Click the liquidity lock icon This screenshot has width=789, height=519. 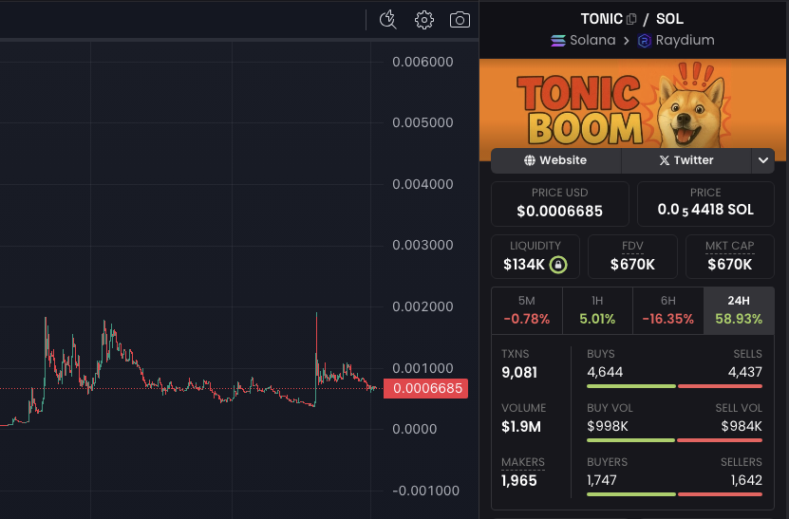pos(558,265)
